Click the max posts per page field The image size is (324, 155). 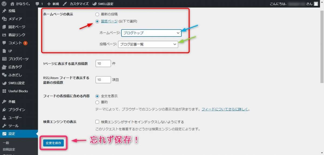tap(103, 63)
